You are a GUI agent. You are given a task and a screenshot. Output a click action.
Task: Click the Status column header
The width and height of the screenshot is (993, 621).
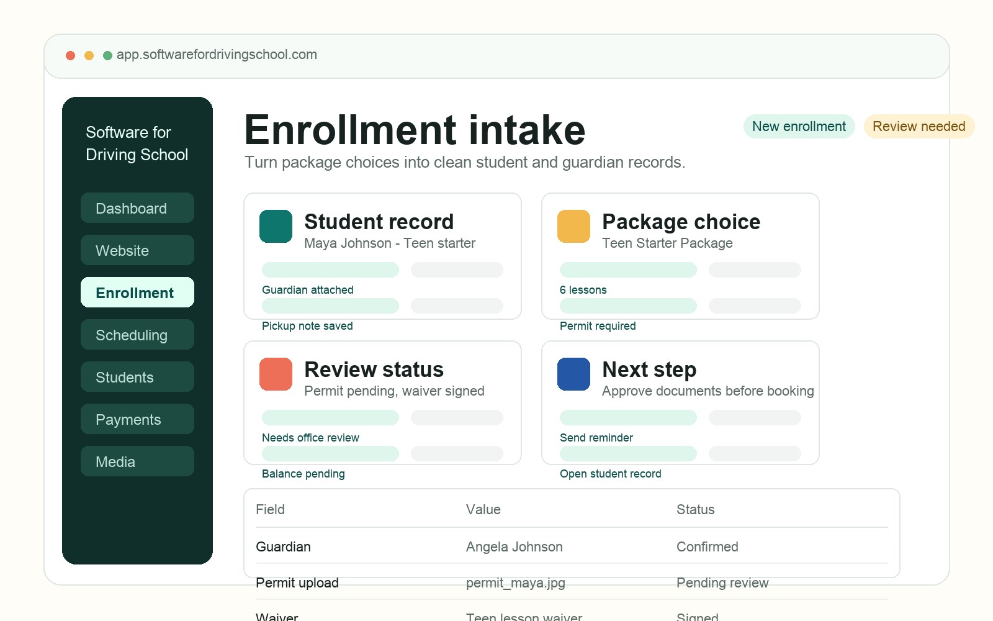[696, 510]
